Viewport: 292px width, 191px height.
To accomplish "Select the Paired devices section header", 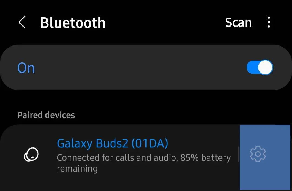I will tap(46, 115).
